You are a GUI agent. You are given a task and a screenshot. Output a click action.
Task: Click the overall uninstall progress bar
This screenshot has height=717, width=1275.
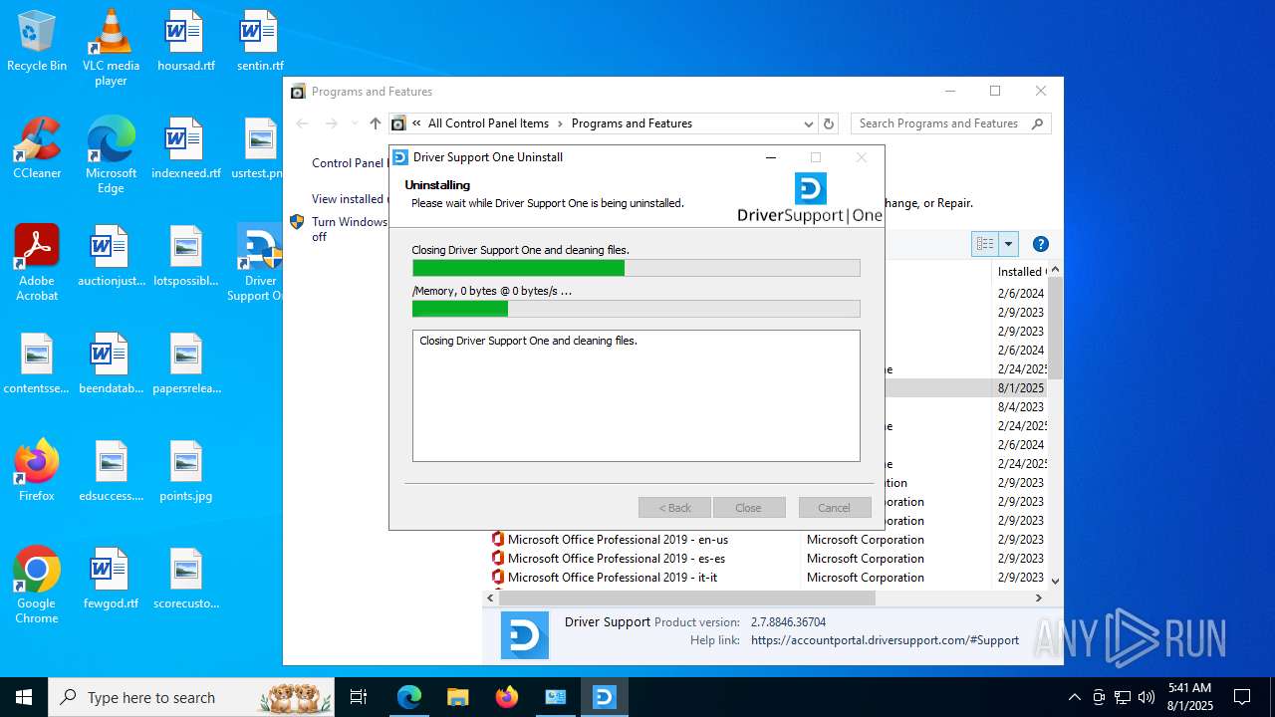pos(637,268)
